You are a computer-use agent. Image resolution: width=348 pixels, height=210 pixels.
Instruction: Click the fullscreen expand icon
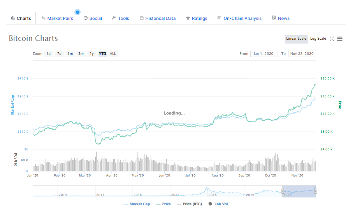pos(332,39)
